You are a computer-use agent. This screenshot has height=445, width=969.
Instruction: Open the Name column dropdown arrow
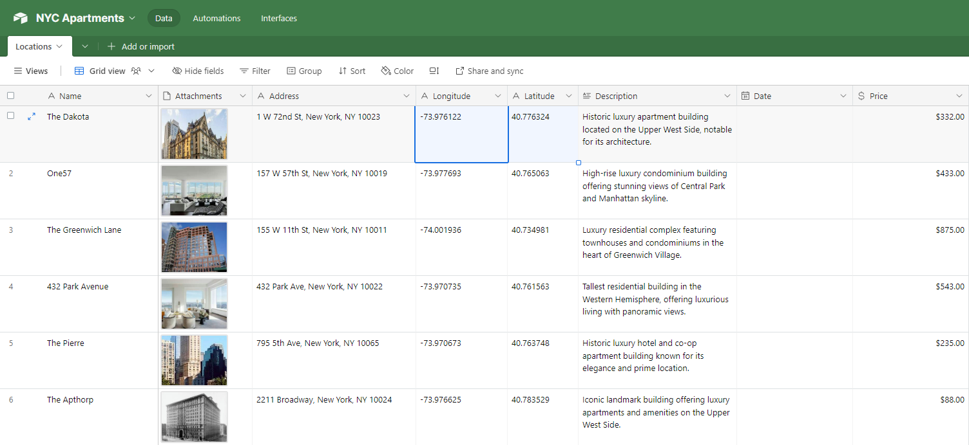pyautogui.click(x=149, y=96)
